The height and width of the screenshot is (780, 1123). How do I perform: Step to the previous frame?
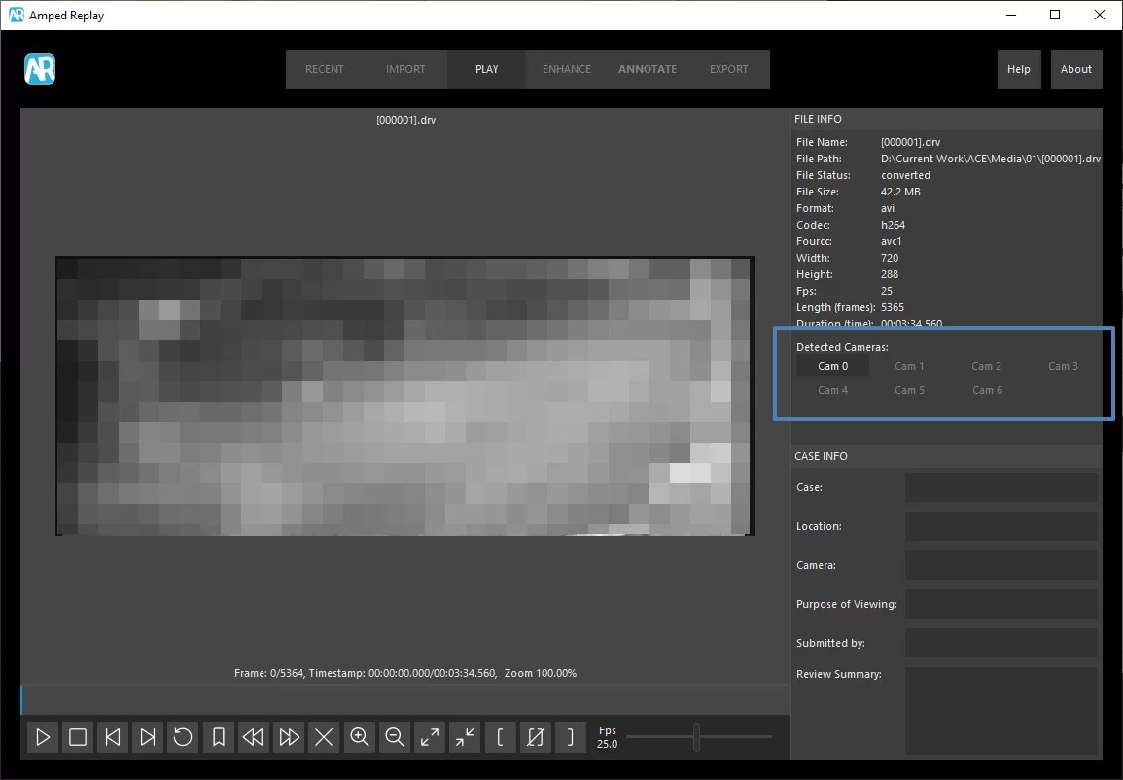113,737
